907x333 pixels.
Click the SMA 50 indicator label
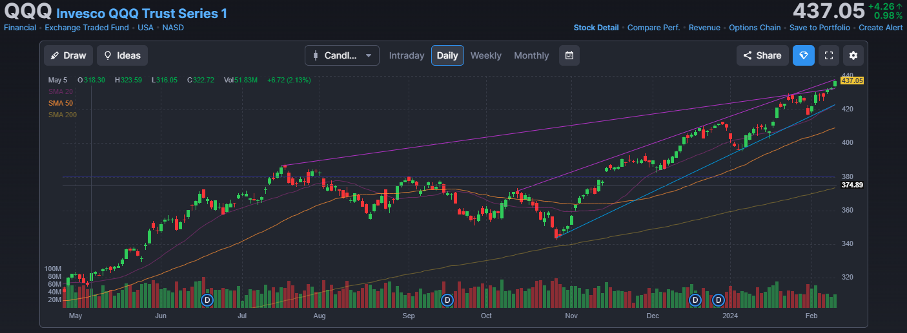[61, 103]
